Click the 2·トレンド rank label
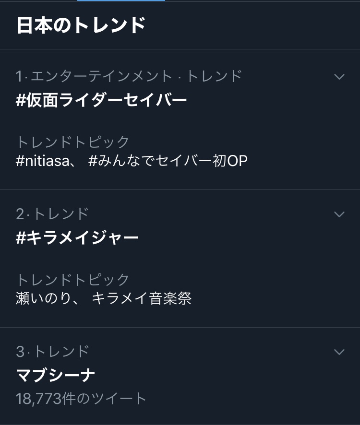This screenshot has height=425, width=360. (x=52, y=213)
